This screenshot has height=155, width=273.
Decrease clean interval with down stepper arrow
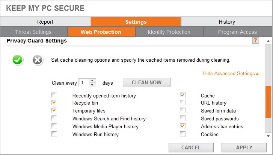pos(92,85)
